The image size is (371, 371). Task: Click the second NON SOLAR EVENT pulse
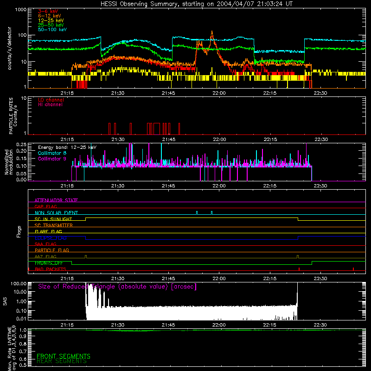(211, 213)
